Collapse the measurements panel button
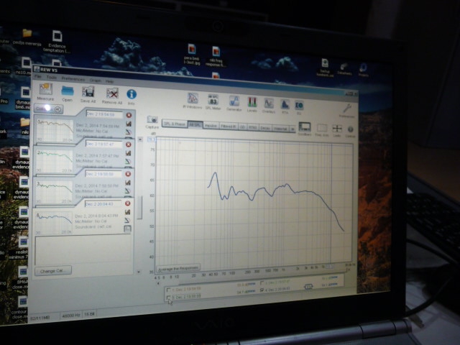Viewport: 460px width, 345px height. 49,109
